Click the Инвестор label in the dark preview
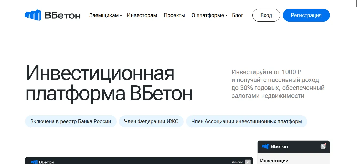The width and height of the screenshot is (357, 164). tap(237, 162)
